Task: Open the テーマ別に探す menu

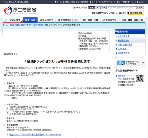Action: pyautogui.click(x=12, y=20)
